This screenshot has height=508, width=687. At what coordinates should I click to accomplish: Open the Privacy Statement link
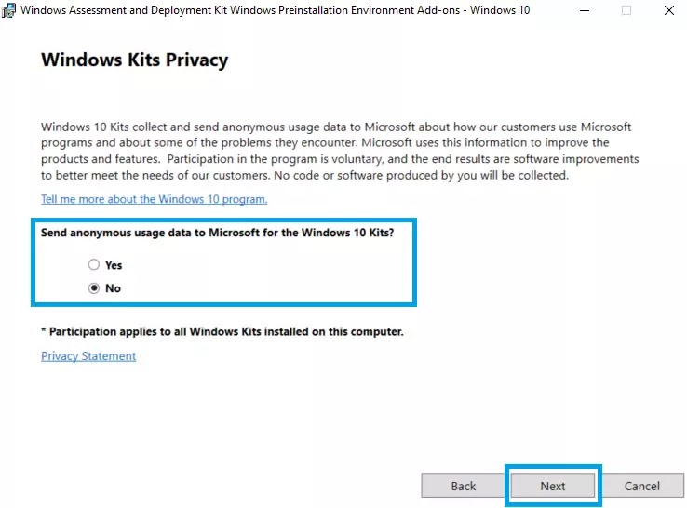click(x=88, y=356)
